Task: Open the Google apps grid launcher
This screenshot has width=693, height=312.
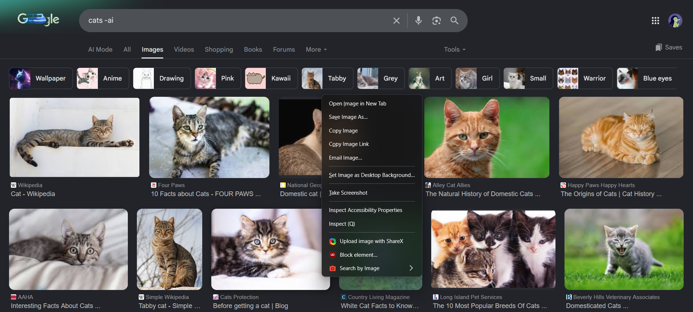Action: coord(655,21)
